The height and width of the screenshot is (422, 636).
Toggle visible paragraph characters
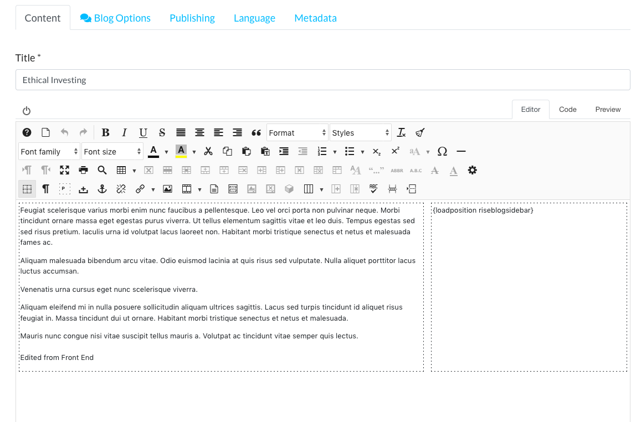pyautogui.click(x=45, y=188)
